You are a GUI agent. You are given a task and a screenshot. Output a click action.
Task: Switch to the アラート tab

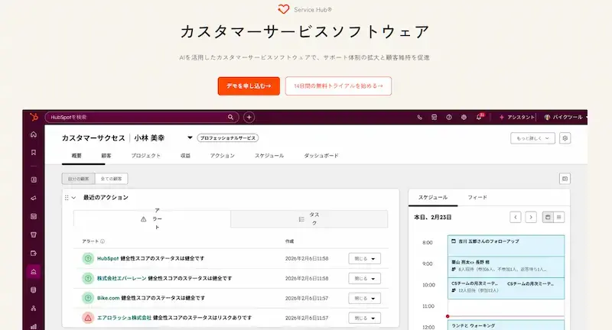click(x=151, y=219)
